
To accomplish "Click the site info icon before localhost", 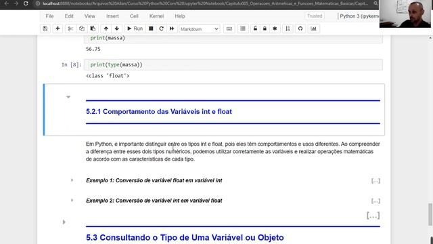I will tap(38, 3).
